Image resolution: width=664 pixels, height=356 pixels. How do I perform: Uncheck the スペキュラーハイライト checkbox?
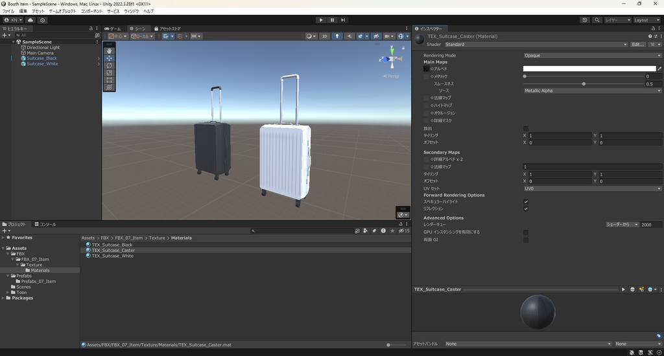pyautogui.click(x=526, y=202)
